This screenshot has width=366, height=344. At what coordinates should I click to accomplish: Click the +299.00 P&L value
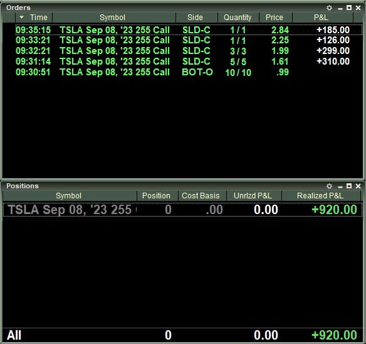333,51
